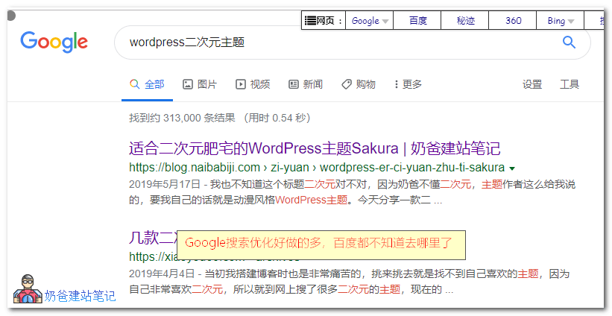This screenshot has width=612, height=316.
Task: Click the blue search magnifier icon
Action: 569,42
